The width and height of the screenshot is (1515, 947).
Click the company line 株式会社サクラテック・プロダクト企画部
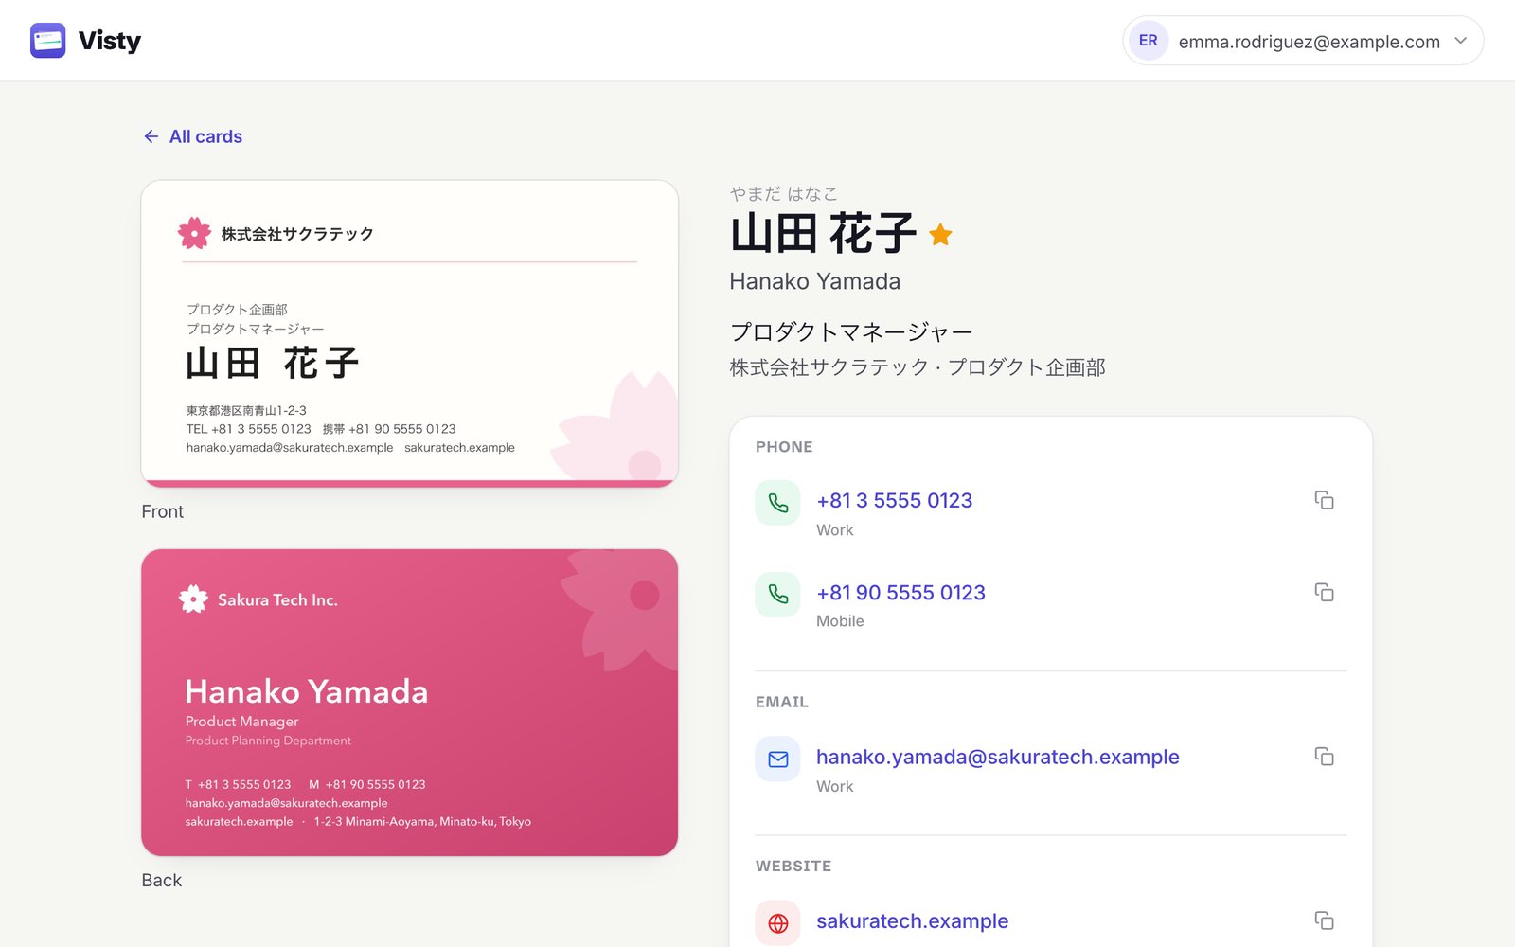pos(918,367)
